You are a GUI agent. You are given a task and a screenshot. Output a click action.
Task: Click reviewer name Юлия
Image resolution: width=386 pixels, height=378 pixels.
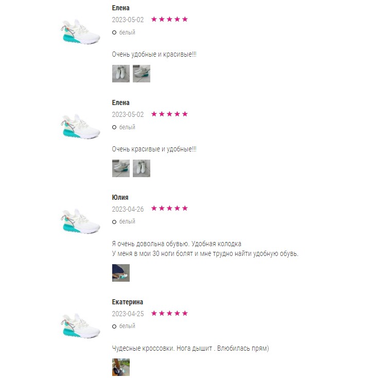coord(120,197)
